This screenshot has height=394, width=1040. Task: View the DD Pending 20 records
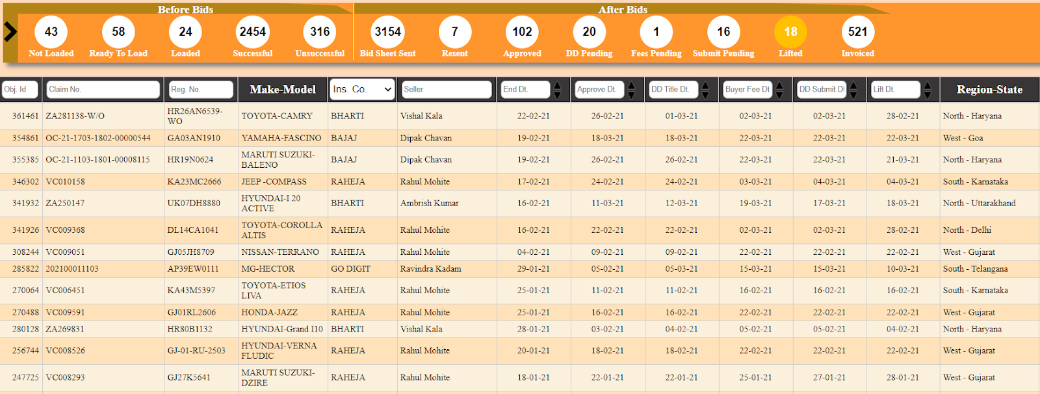(x=589, y=32)
